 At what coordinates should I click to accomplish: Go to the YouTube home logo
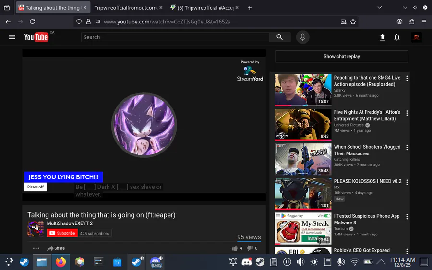pos(36,37)
